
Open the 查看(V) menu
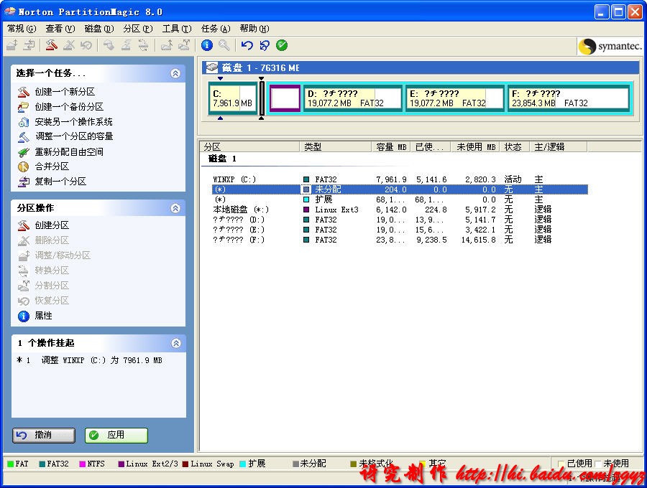pyautogui.click(x=60, y=29)
